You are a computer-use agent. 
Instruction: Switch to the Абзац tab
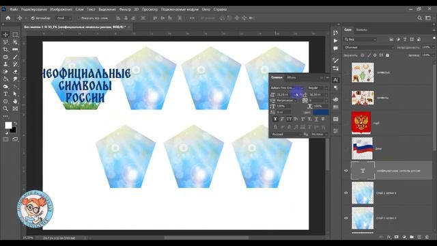point(292,77)
